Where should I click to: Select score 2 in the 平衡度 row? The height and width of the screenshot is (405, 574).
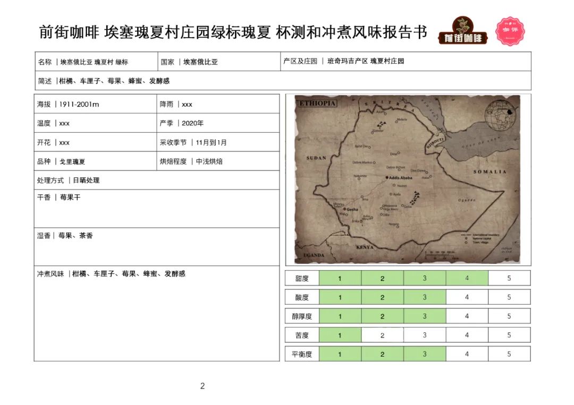point(382,354)
